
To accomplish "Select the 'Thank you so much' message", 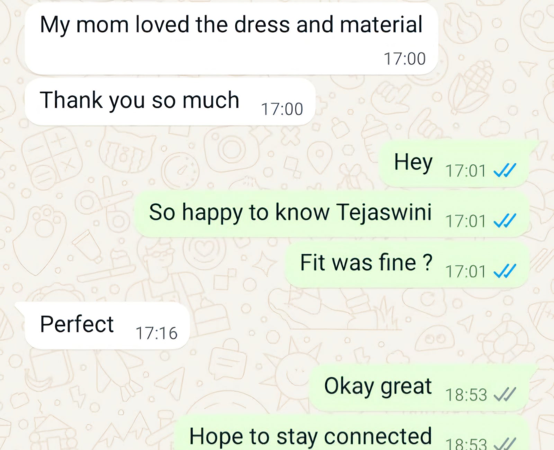I will coord(170,102).
